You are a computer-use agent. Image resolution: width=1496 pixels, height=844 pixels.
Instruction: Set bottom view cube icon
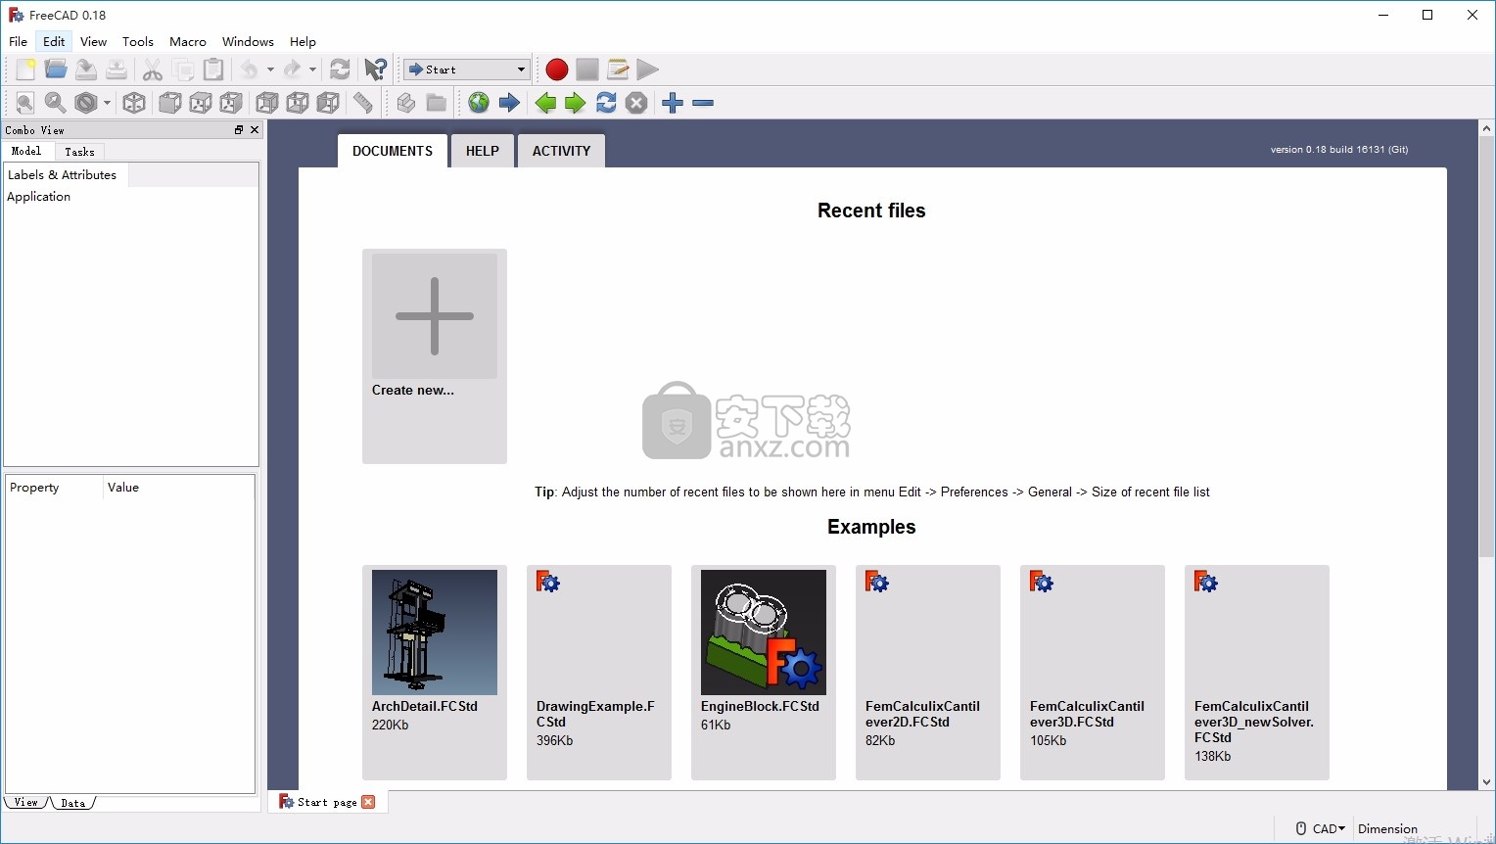click(298, 103)
